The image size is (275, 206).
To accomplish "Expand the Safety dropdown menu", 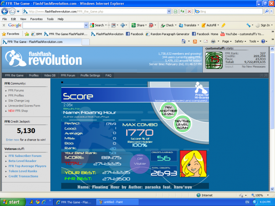I will coord(240,41).
